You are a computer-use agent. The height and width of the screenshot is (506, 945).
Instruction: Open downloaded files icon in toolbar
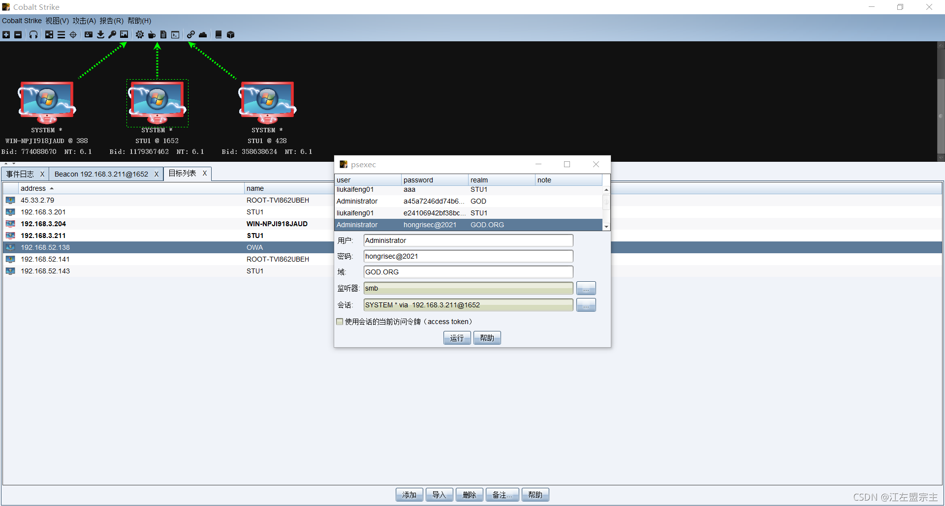pos(100,34)
